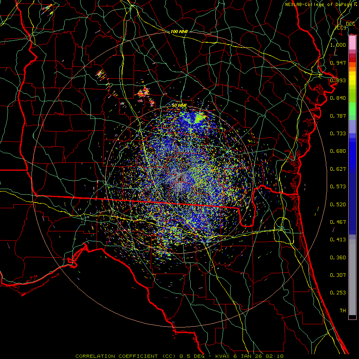The height and width of the screenshot is (359, 359).
Task: Select the 0.787 scale value
Action: pyautogui.click(x=338, y=116)
